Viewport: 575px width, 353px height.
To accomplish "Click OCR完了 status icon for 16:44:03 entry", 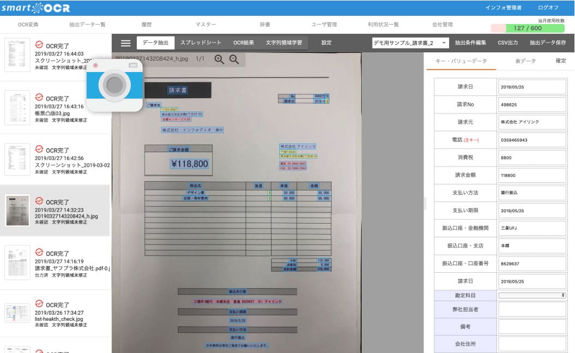I will [x=39, y=45].
